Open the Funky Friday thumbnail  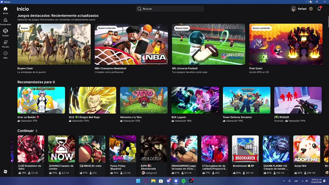tap(123, 149)
